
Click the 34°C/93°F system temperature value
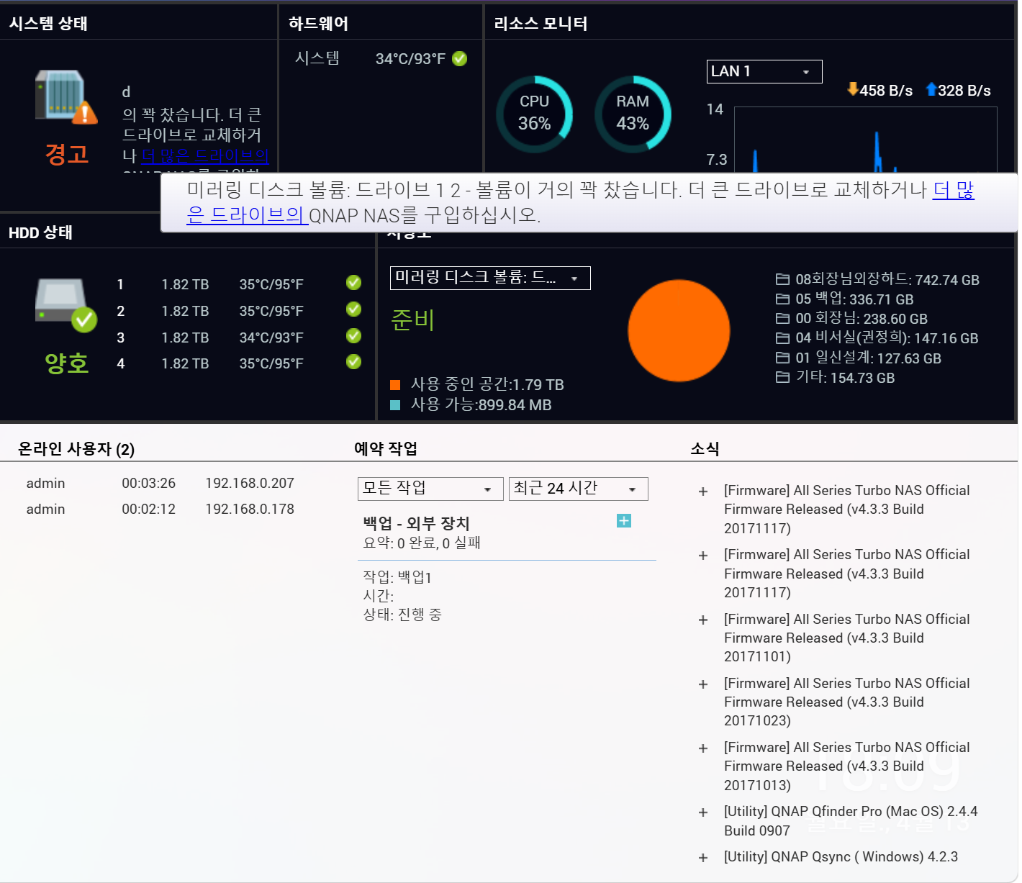click(x=410, y=59)
